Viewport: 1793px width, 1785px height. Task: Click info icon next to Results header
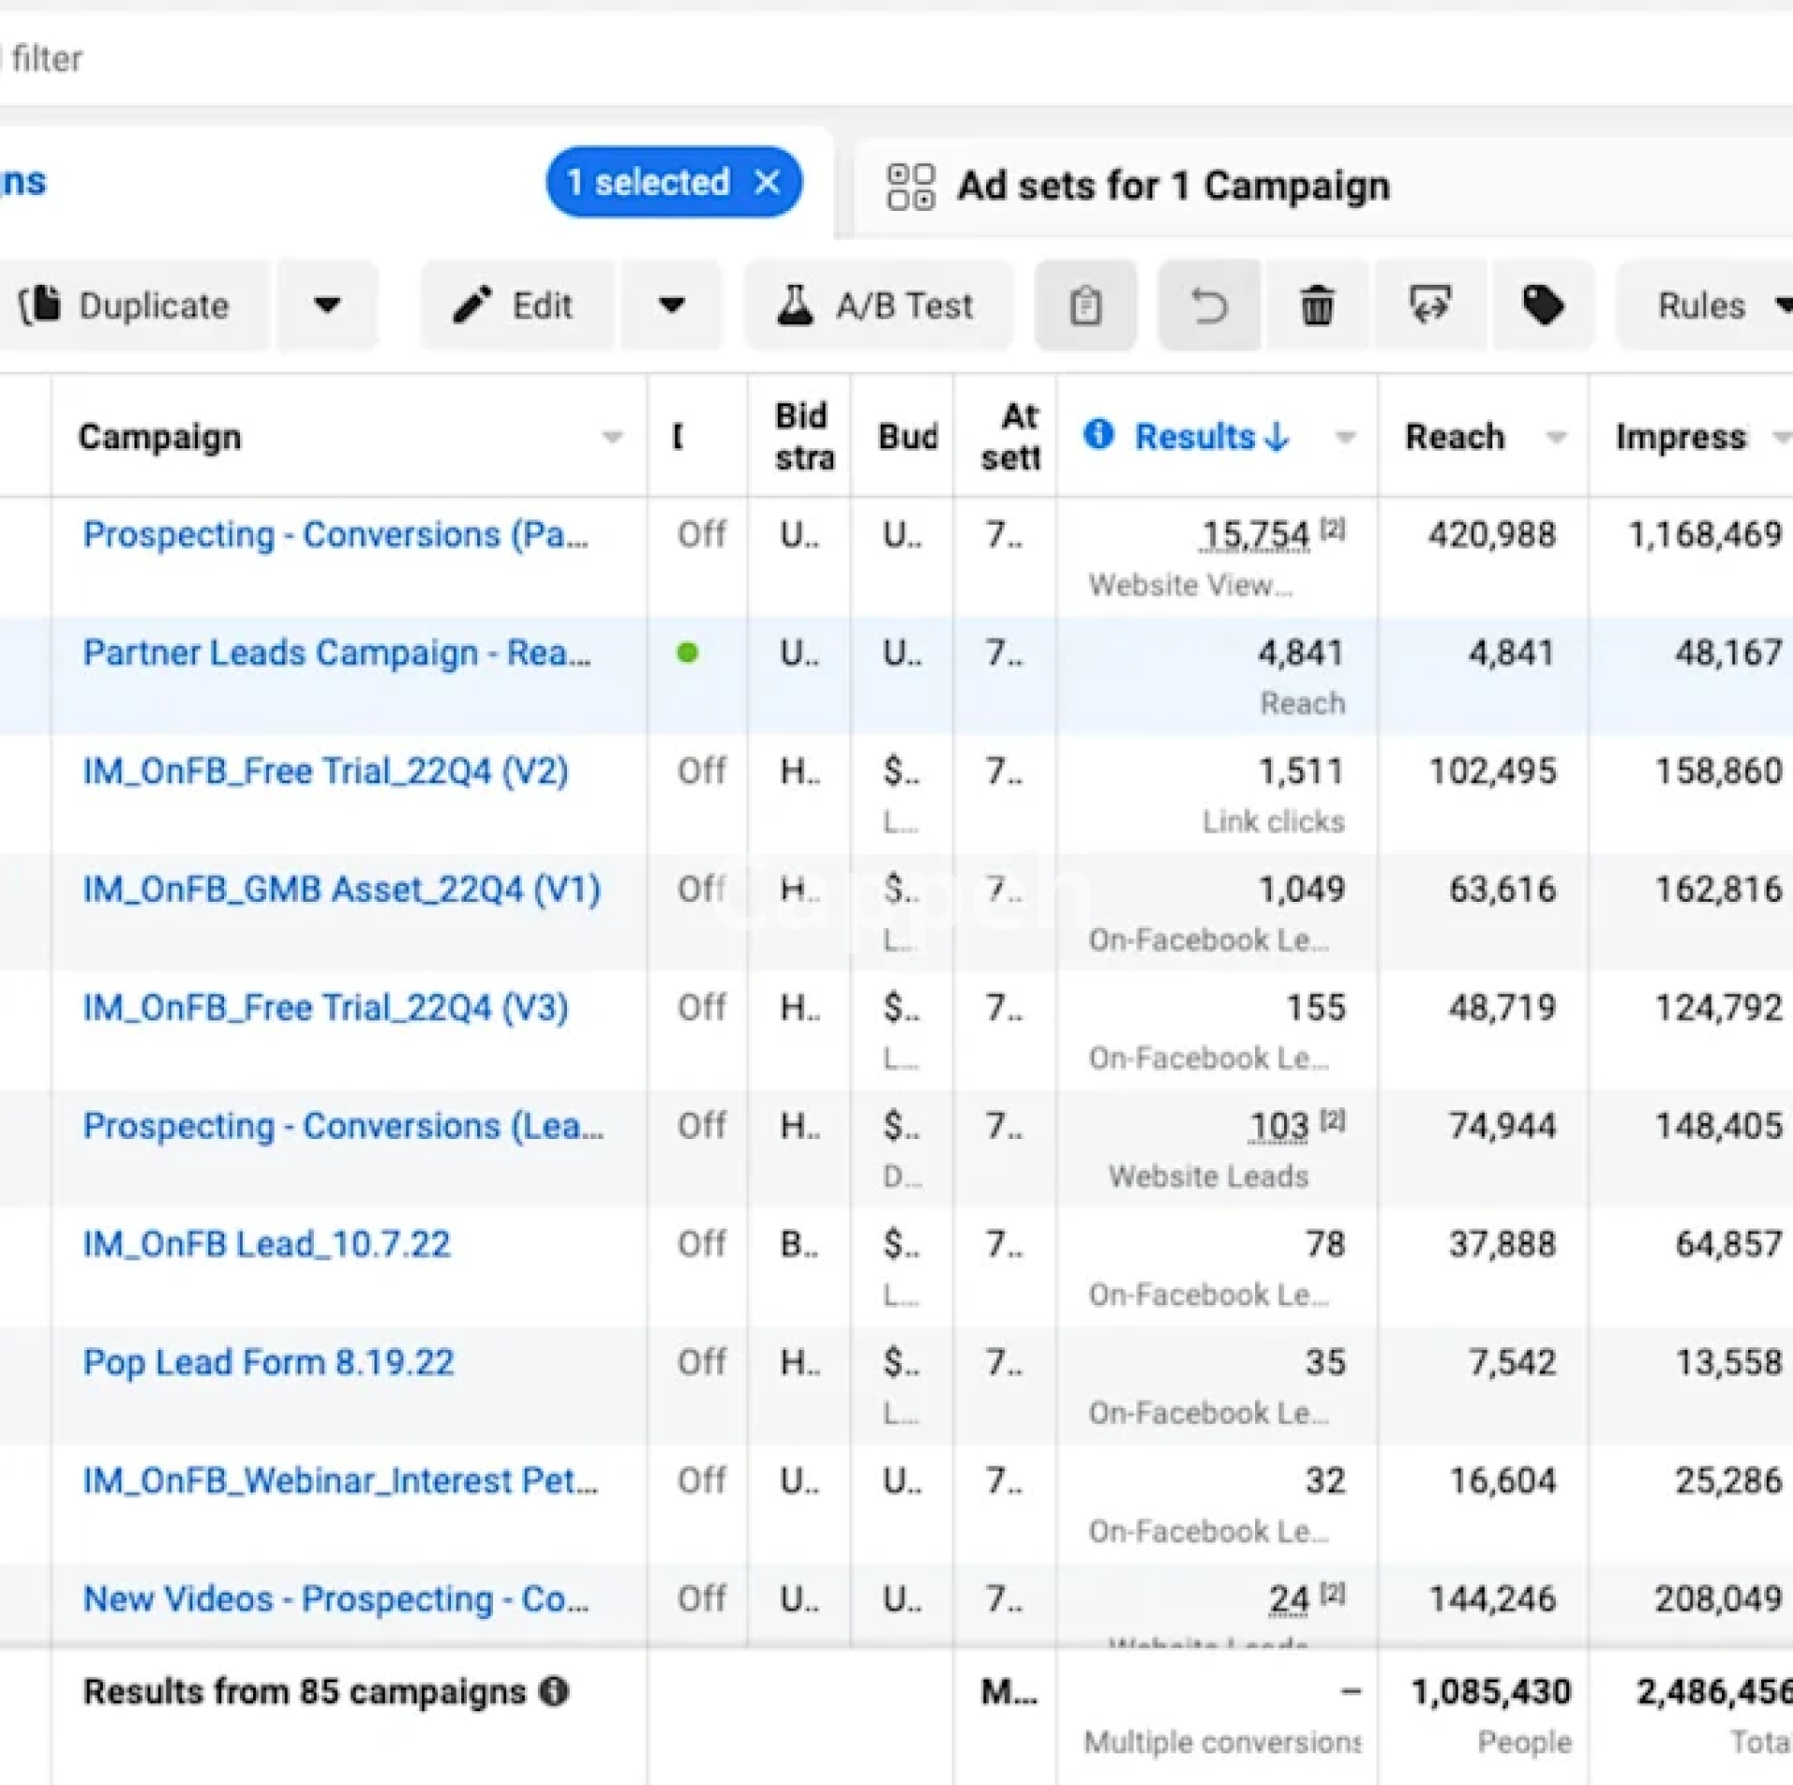(x=1098, y=434)
